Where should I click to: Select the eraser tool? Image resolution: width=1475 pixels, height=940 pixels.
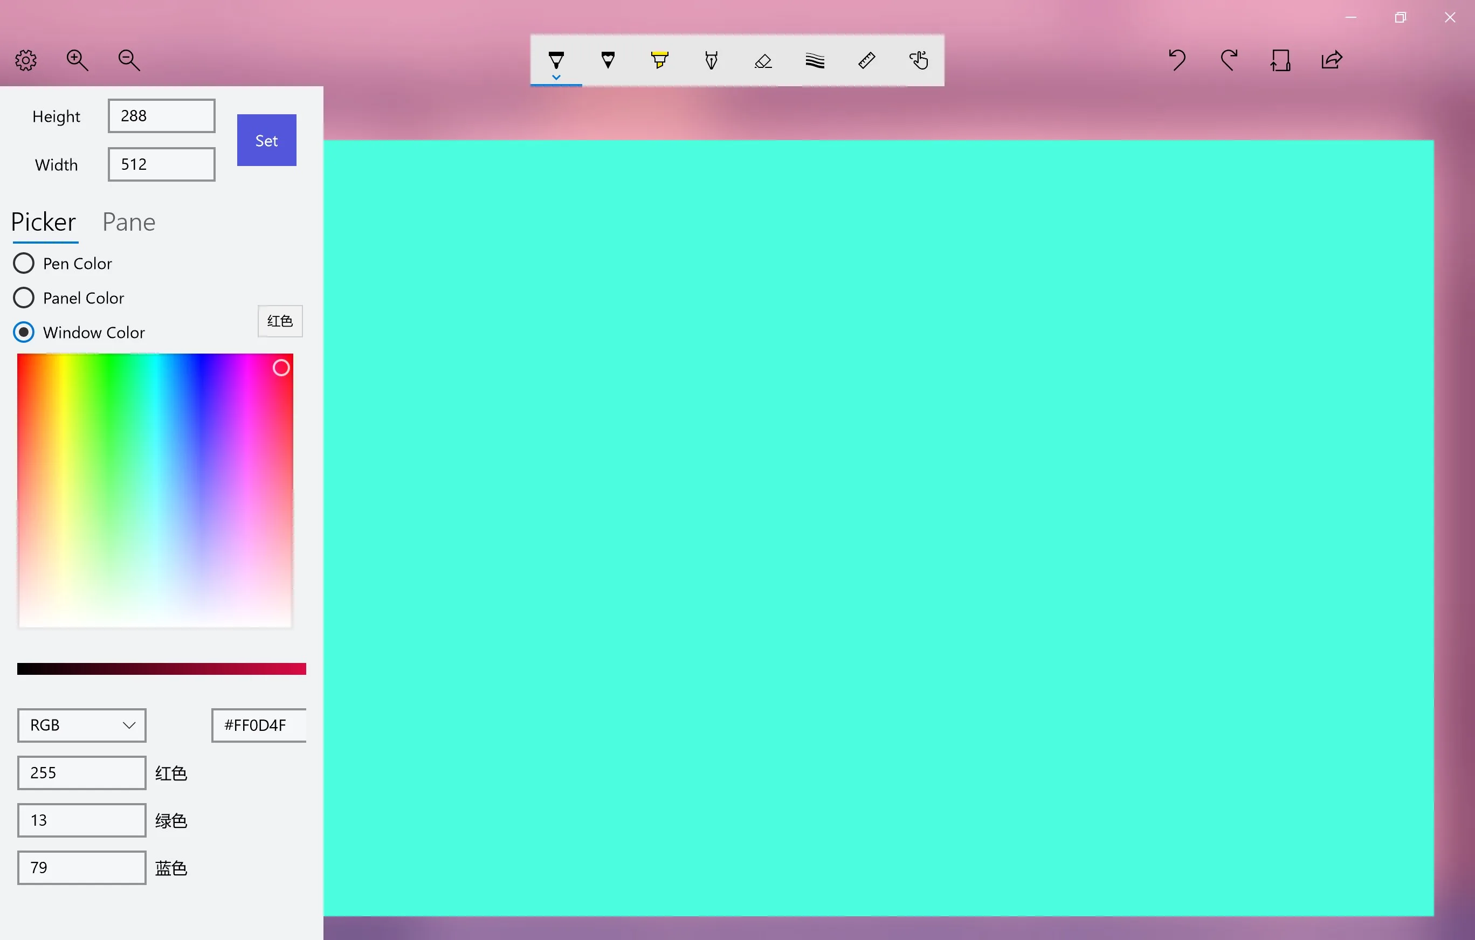763,60
